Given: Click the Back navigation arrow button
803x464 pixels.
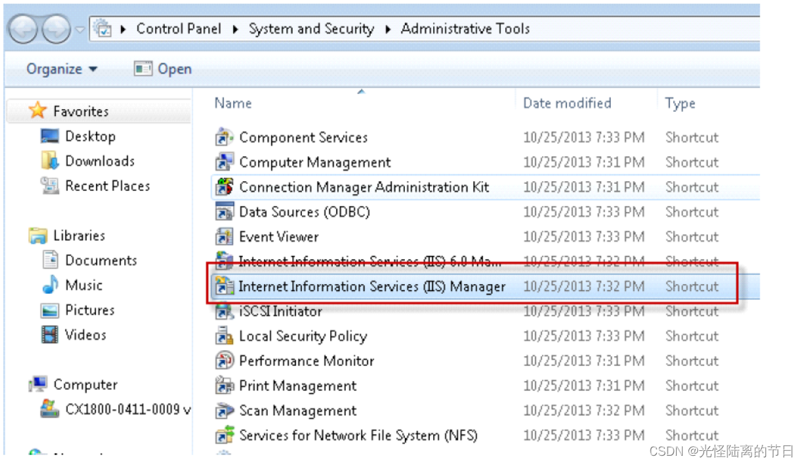Looking at the screenshot, I should click(x=23, y=29).
